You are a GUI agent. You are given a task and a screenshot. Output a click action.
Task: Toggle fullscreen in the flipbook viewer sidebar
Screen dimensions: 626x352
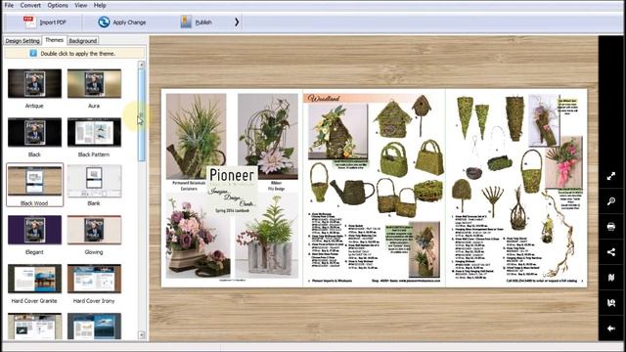click(x=610, y=176)
